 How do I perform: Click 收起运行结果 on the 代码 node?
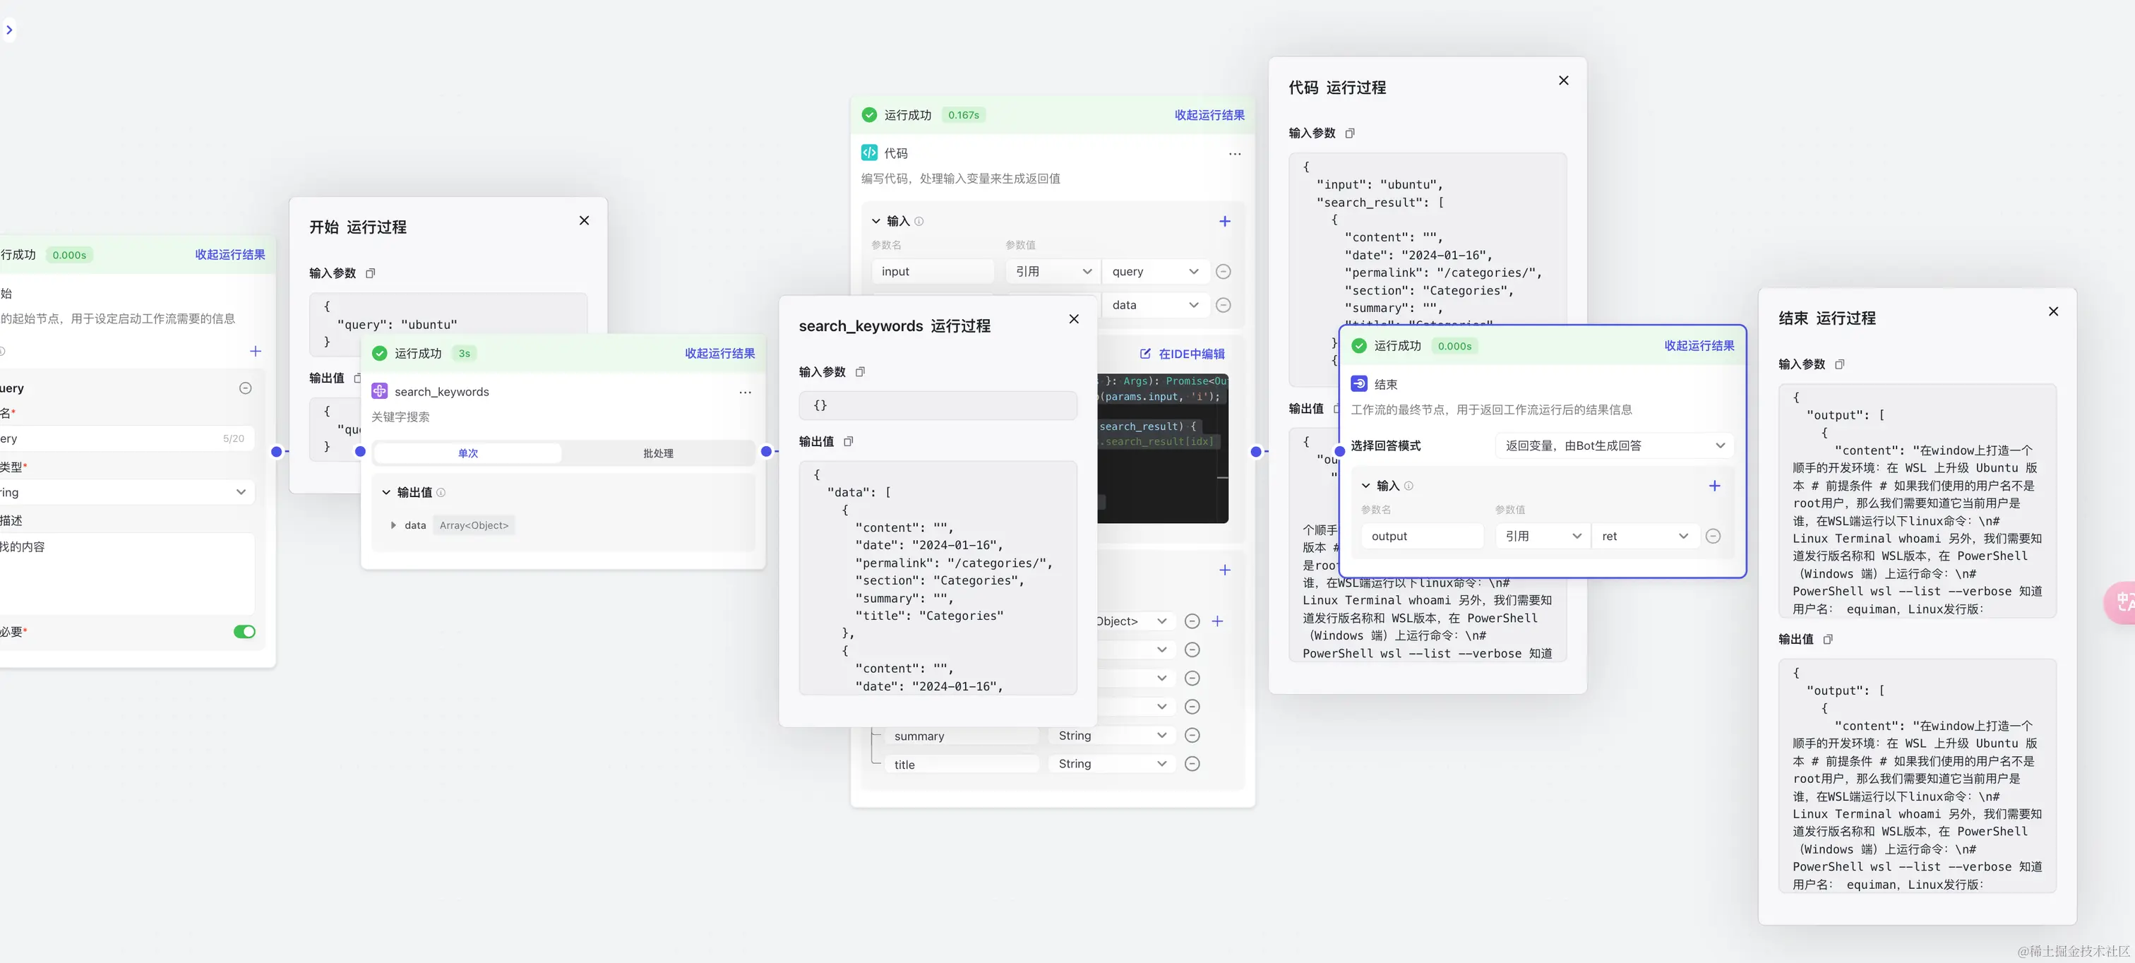click(x=1209, y=115)
